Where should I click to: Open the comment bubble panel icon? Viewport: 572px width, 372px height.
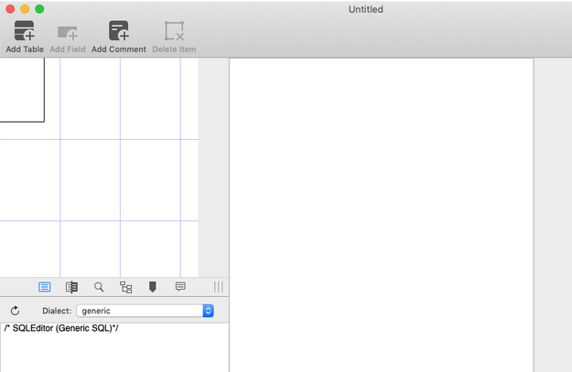(x=180, y=287)
